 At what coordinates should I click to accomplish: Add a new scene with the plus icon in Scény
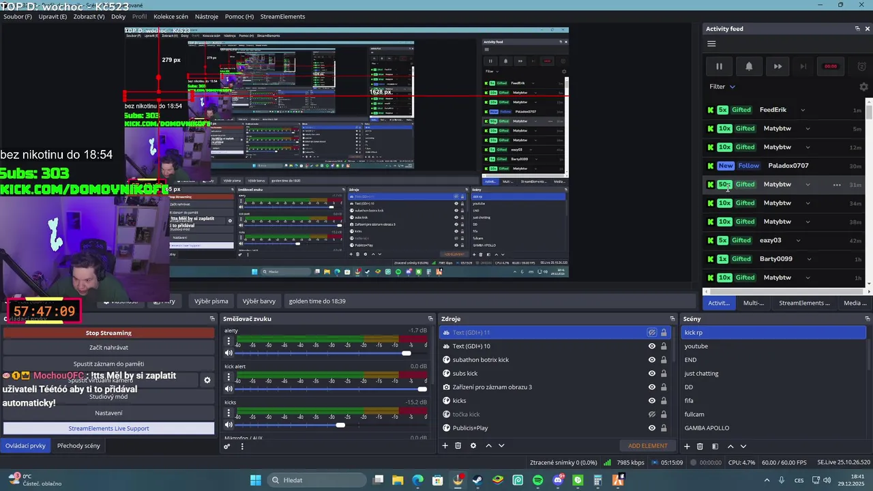click(x=687, y=446)
